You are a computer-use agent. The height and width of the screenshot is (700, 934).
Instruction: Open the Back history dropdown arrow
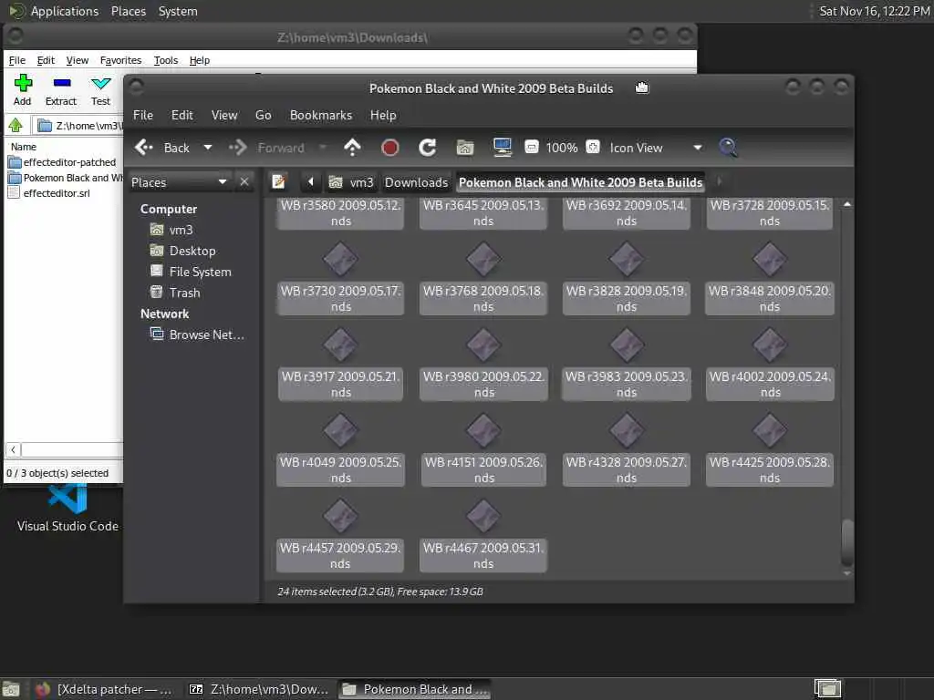point(208,147)
